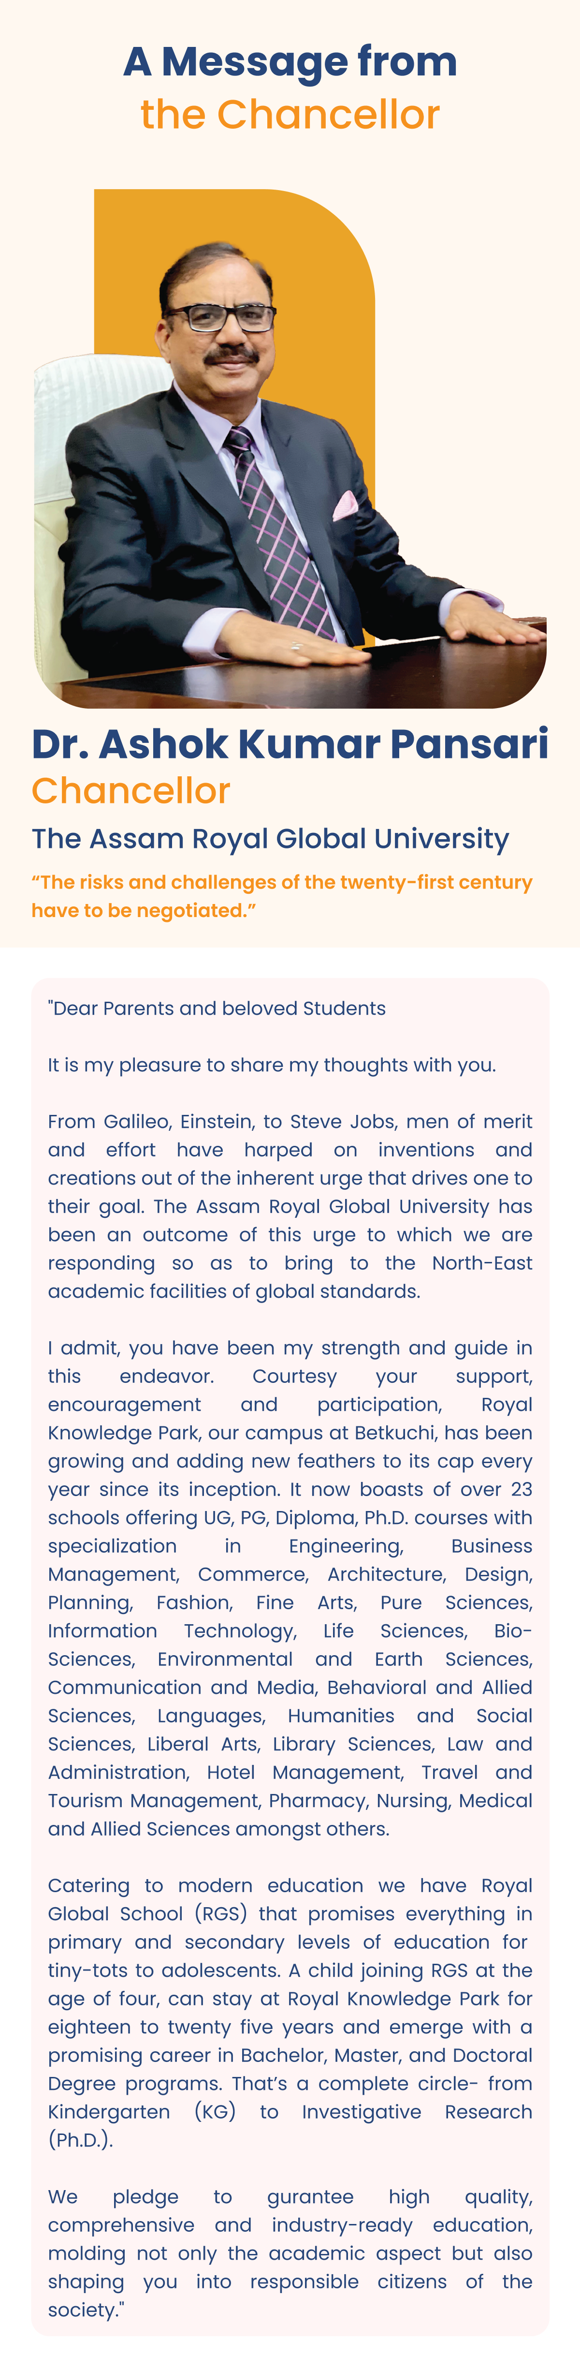580x2371 pixels.
Task: Select the name Dr. Ashok Kumar Pansari
Action: pyautogui.click(x=290, y=744)
